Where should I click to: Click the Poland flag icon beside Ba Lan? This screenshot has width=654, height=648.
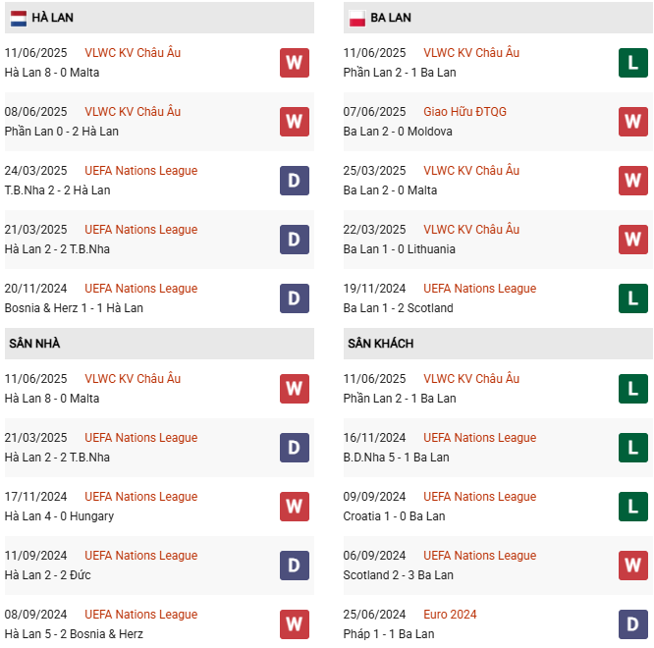click(x=357, y=18)
